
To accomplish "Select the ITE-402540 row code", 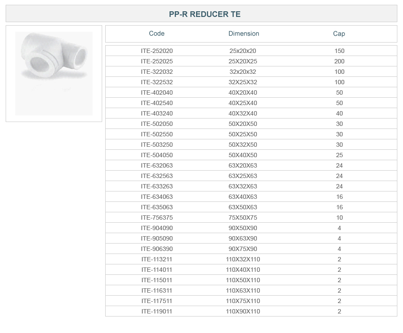I will point(157,103).
